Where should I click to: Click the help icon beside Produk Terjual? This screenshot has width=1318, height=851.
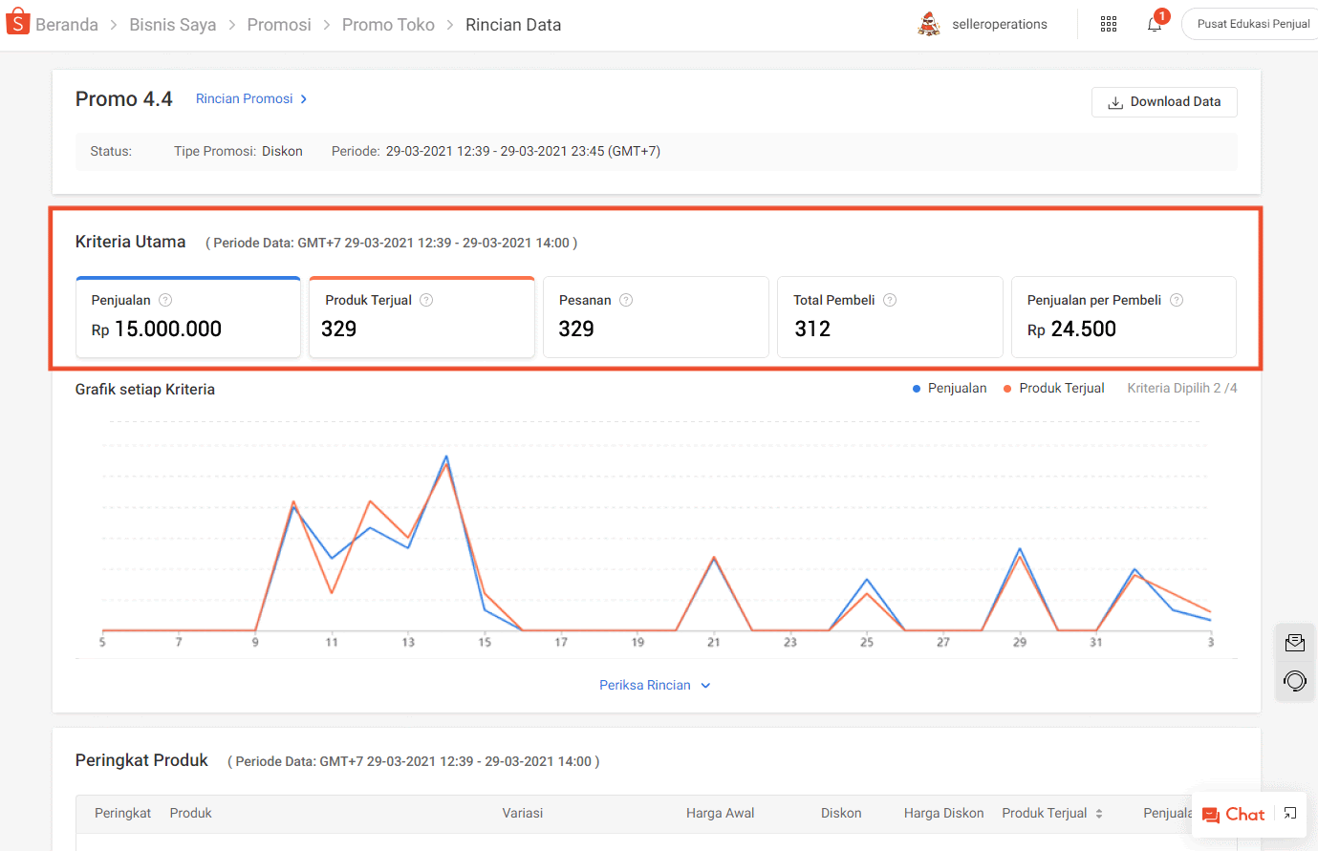point(426,300)
